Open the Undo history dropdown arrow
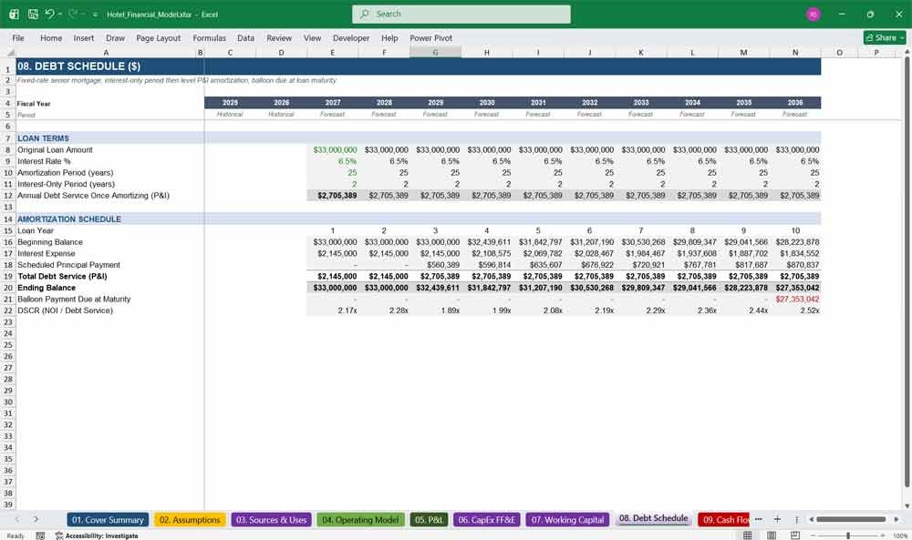 (x=59, y=14)
